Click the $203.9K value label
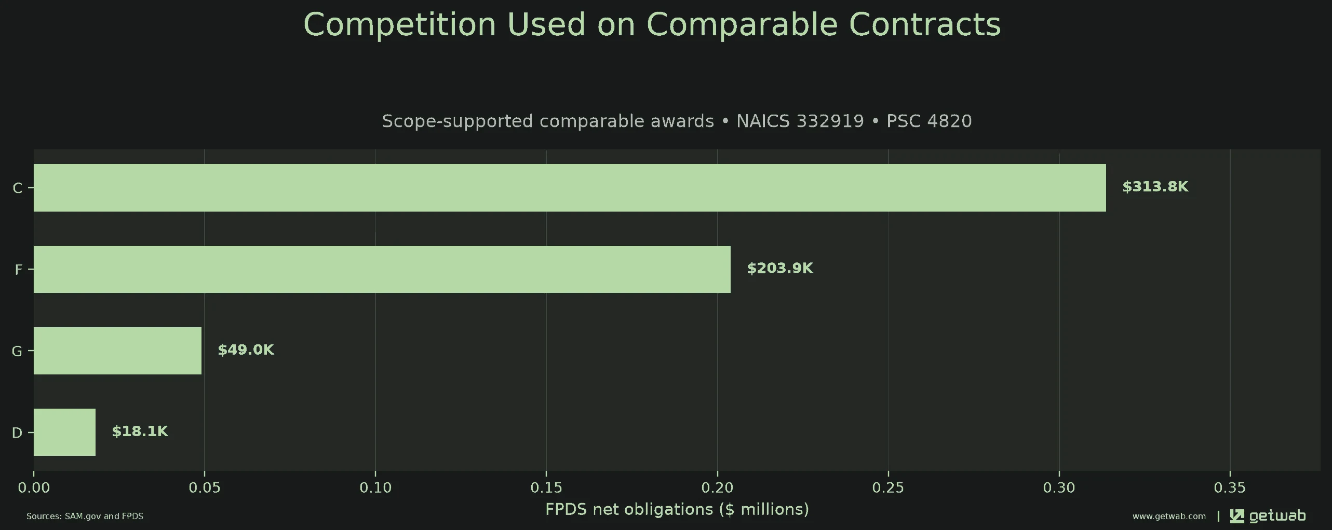 (780, 268)
